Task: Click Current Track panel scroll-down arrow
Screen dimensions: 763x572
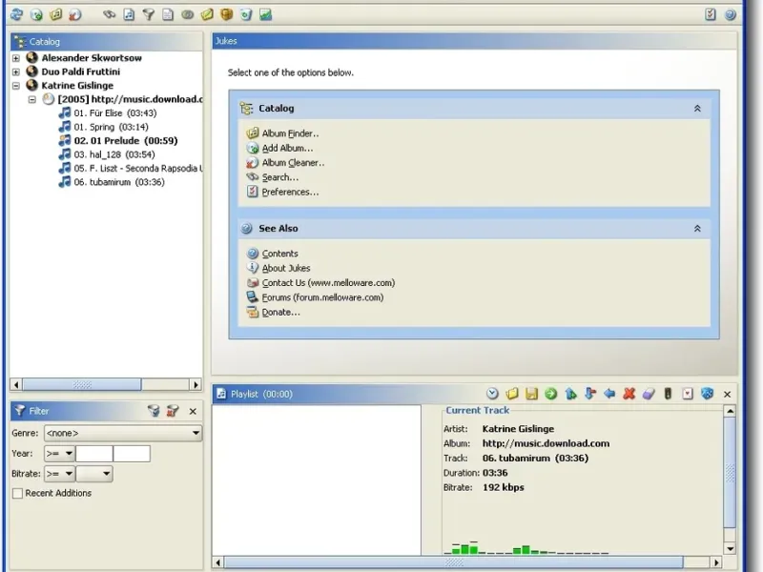Action: (x=730, y=549)
